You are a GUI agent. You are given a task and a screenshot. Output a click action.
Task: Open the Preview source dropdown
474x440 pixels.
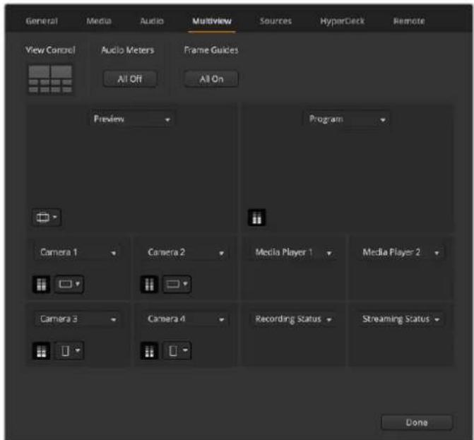pyautogui.click(x=132, y=119)
